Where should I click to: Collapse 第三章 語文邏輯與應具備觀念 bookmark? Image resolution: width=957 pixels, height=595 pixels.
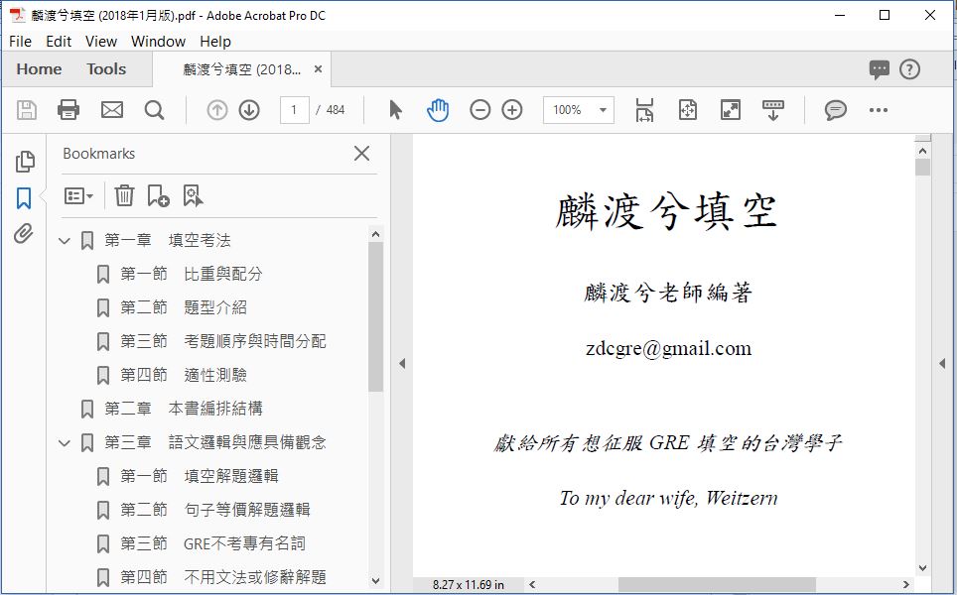(x=65, y=442)
